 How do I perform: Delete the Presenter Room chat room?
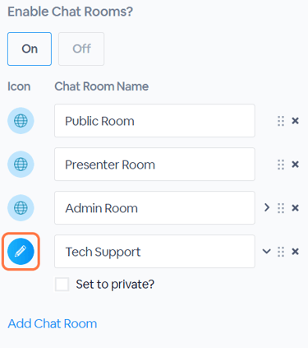[x=295, y=165]
